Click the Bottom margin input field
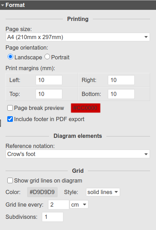Screen dimensions: 156x230 click(x=121, y=94)
